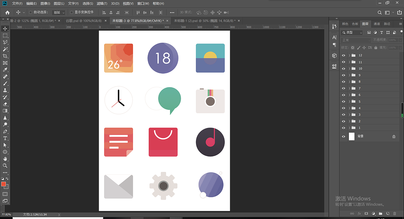Hide layer group 8
Image resolution: width=404 pixels, height=219 pixels.
pyautogui.click(x=343, y=82)
